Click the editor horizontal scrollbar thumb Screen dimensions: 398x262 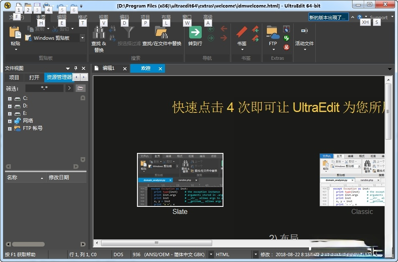pos(157,243)
